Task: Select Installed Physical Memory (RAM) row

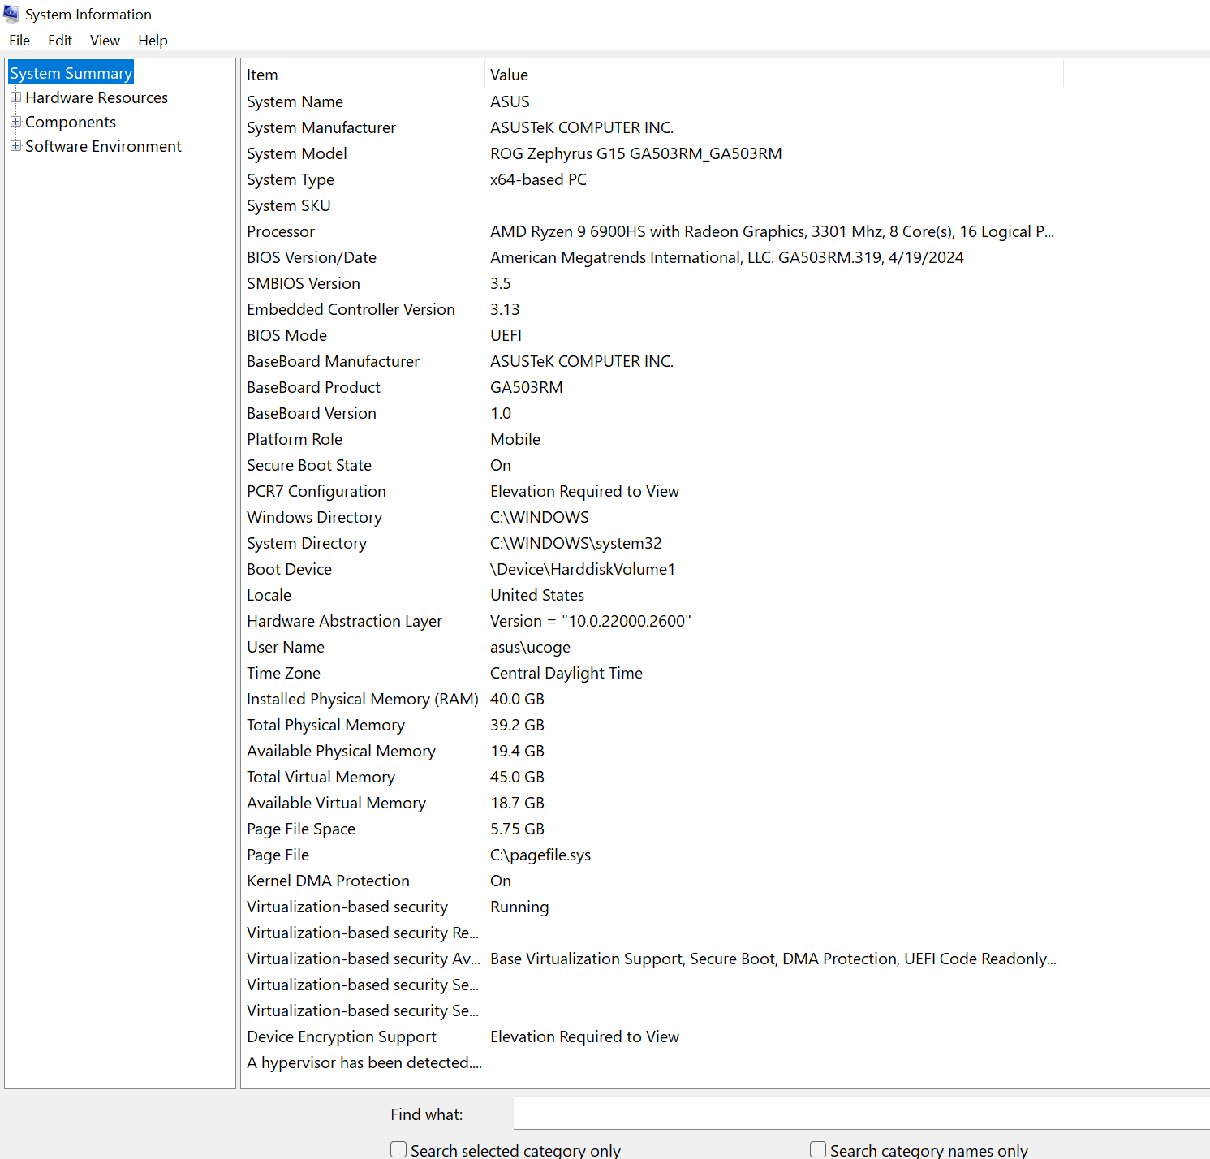Action: coord(652,699)
